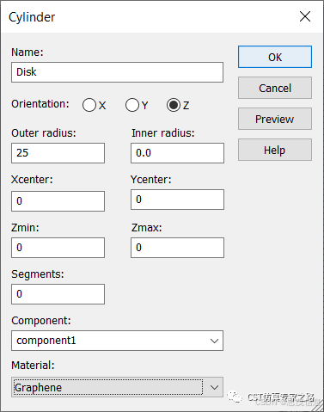
Task: Confirm with the OK button
Action: [x=275, y=57]
